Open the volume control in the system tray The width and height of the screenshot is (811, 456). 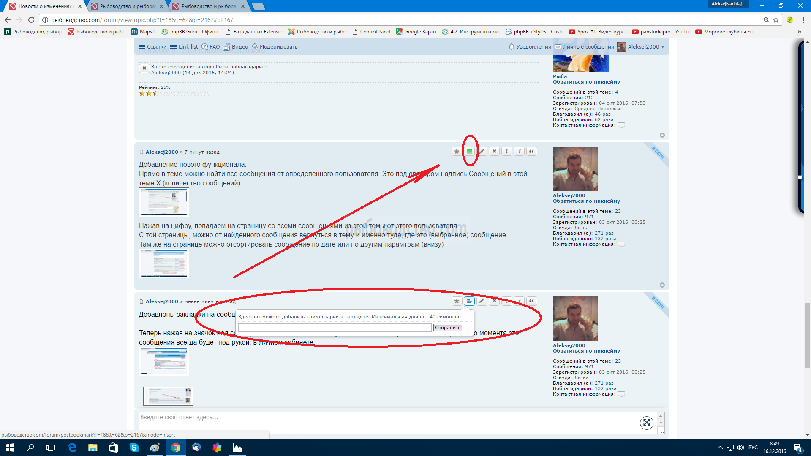(x=740, y=448)
